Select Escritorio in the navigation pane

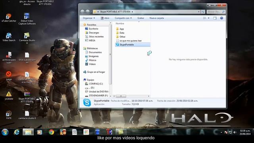coord(94,29)
